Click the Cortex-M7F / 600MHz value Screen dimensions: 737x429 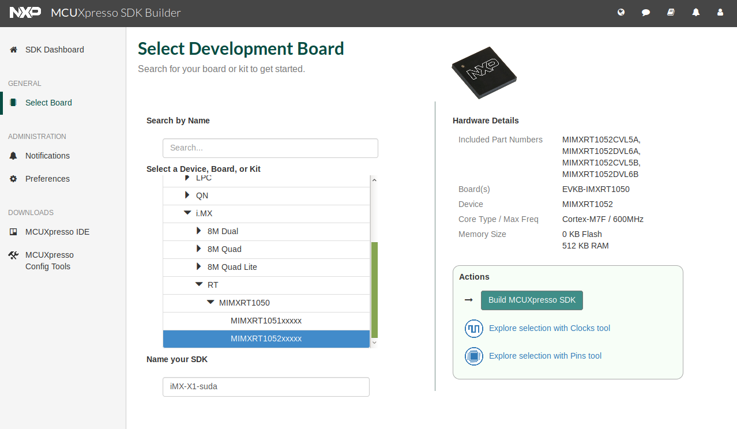pos(603,219)
